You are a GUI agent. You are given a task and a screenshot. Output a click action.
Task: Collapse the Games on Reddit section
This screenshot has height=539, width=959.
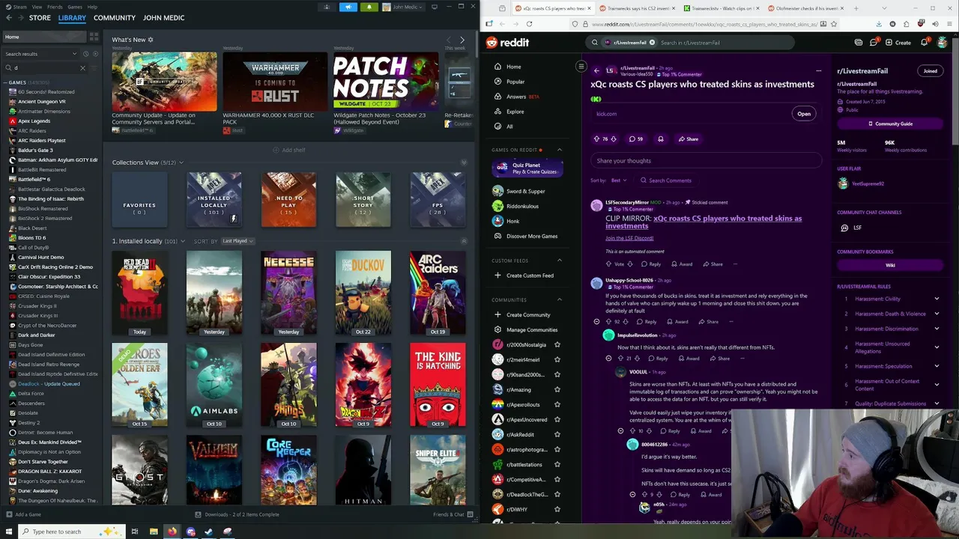click(x=559, y=150)
